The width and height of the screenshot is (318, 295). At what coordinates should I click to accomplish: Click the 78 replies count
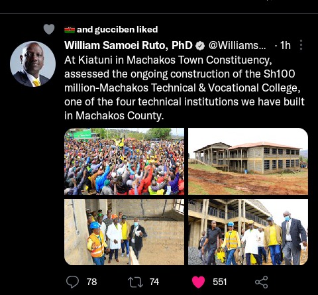91,282
